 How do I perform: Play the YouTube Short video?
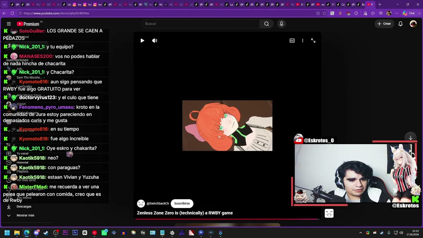click(142, 41)
